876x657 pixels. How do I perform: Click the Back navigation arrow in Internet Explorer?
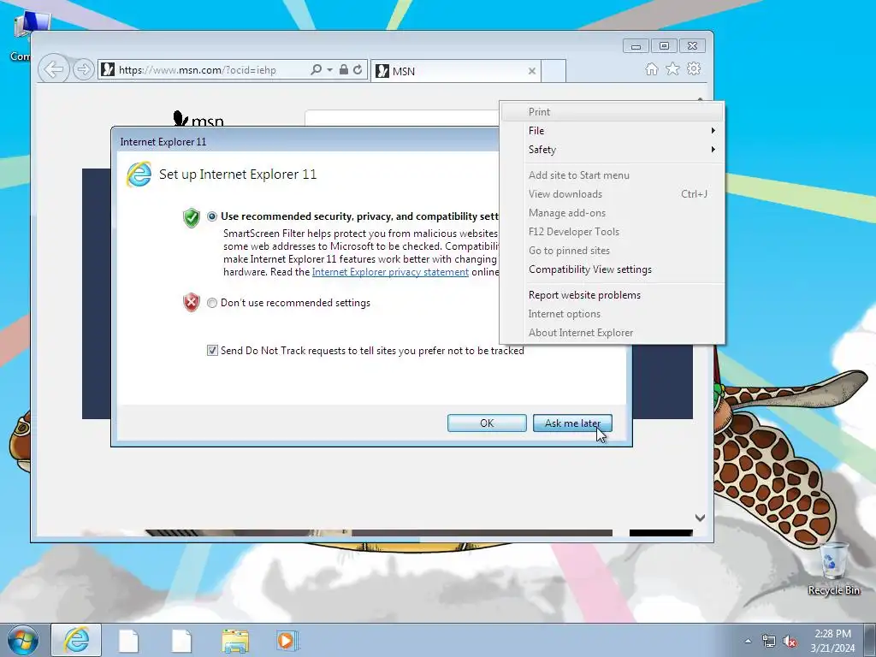pos(54,70)
